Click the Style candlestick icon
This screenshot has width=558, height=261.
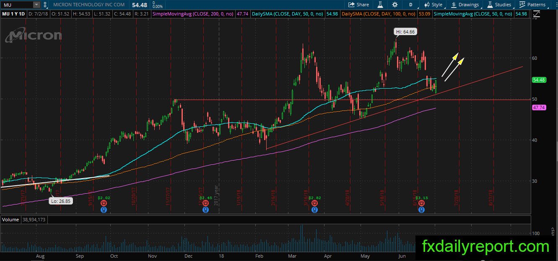(427, 5)
